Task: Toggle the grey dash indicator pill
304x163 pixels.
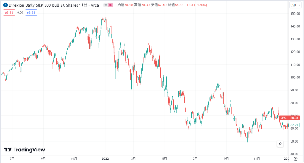Action: [x=105, y=5]
